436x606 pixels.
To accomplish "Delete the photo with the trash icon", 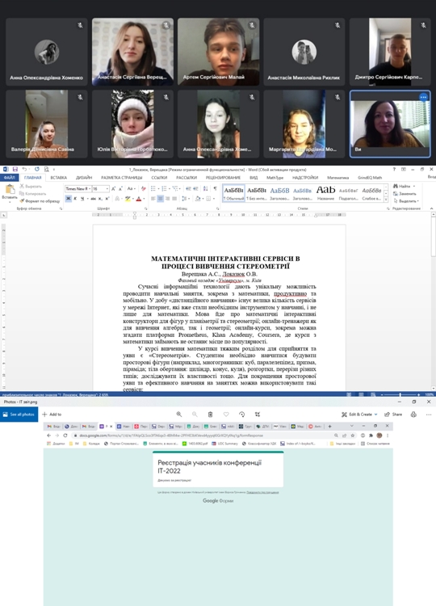I will click(211, 415).
